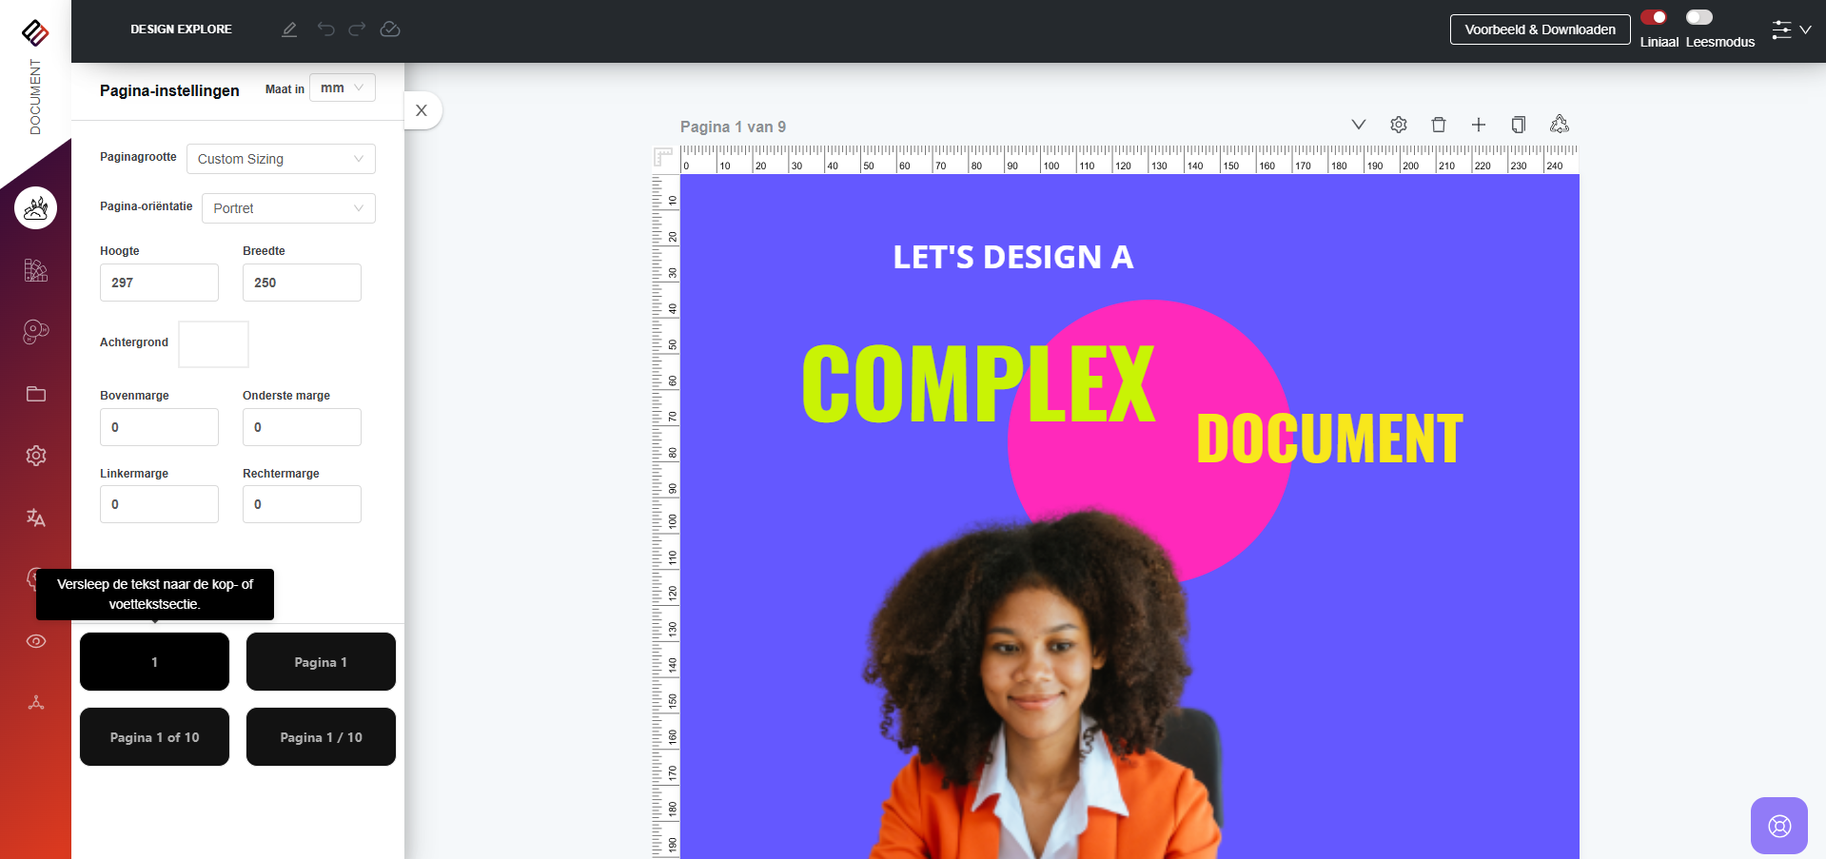Image resolution: width=1826 pixels, height=859 pixels.
Task: Expand the page list chevron above canvas
Action: click(x=1359, y=125)
